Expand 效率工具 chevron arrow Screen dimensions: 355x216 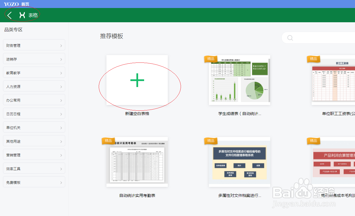(x=61, y=169)
